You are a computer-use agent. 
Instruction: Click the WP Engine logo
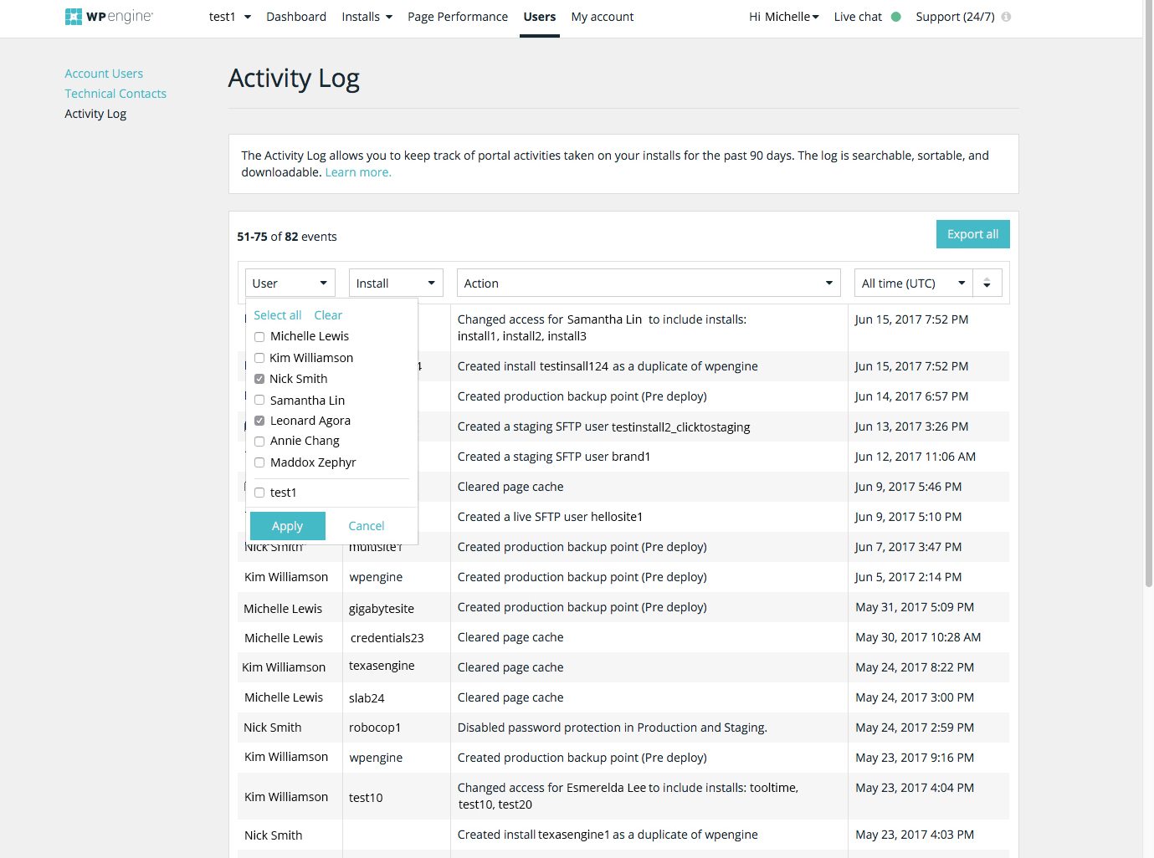coord(109,17)
